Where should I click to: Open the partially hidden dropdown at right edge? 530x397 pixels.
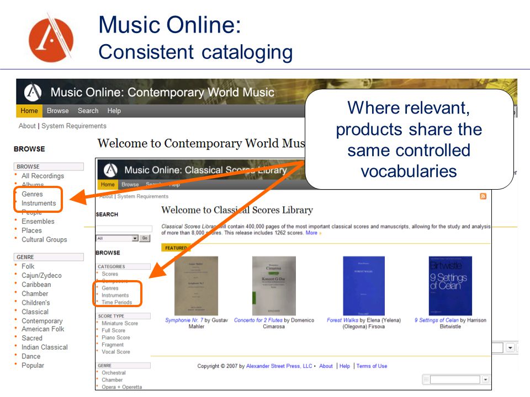point(510,348)
